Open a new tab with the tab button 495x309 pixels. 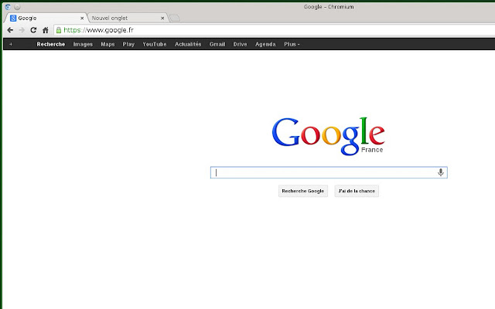(x=175, y=19)
